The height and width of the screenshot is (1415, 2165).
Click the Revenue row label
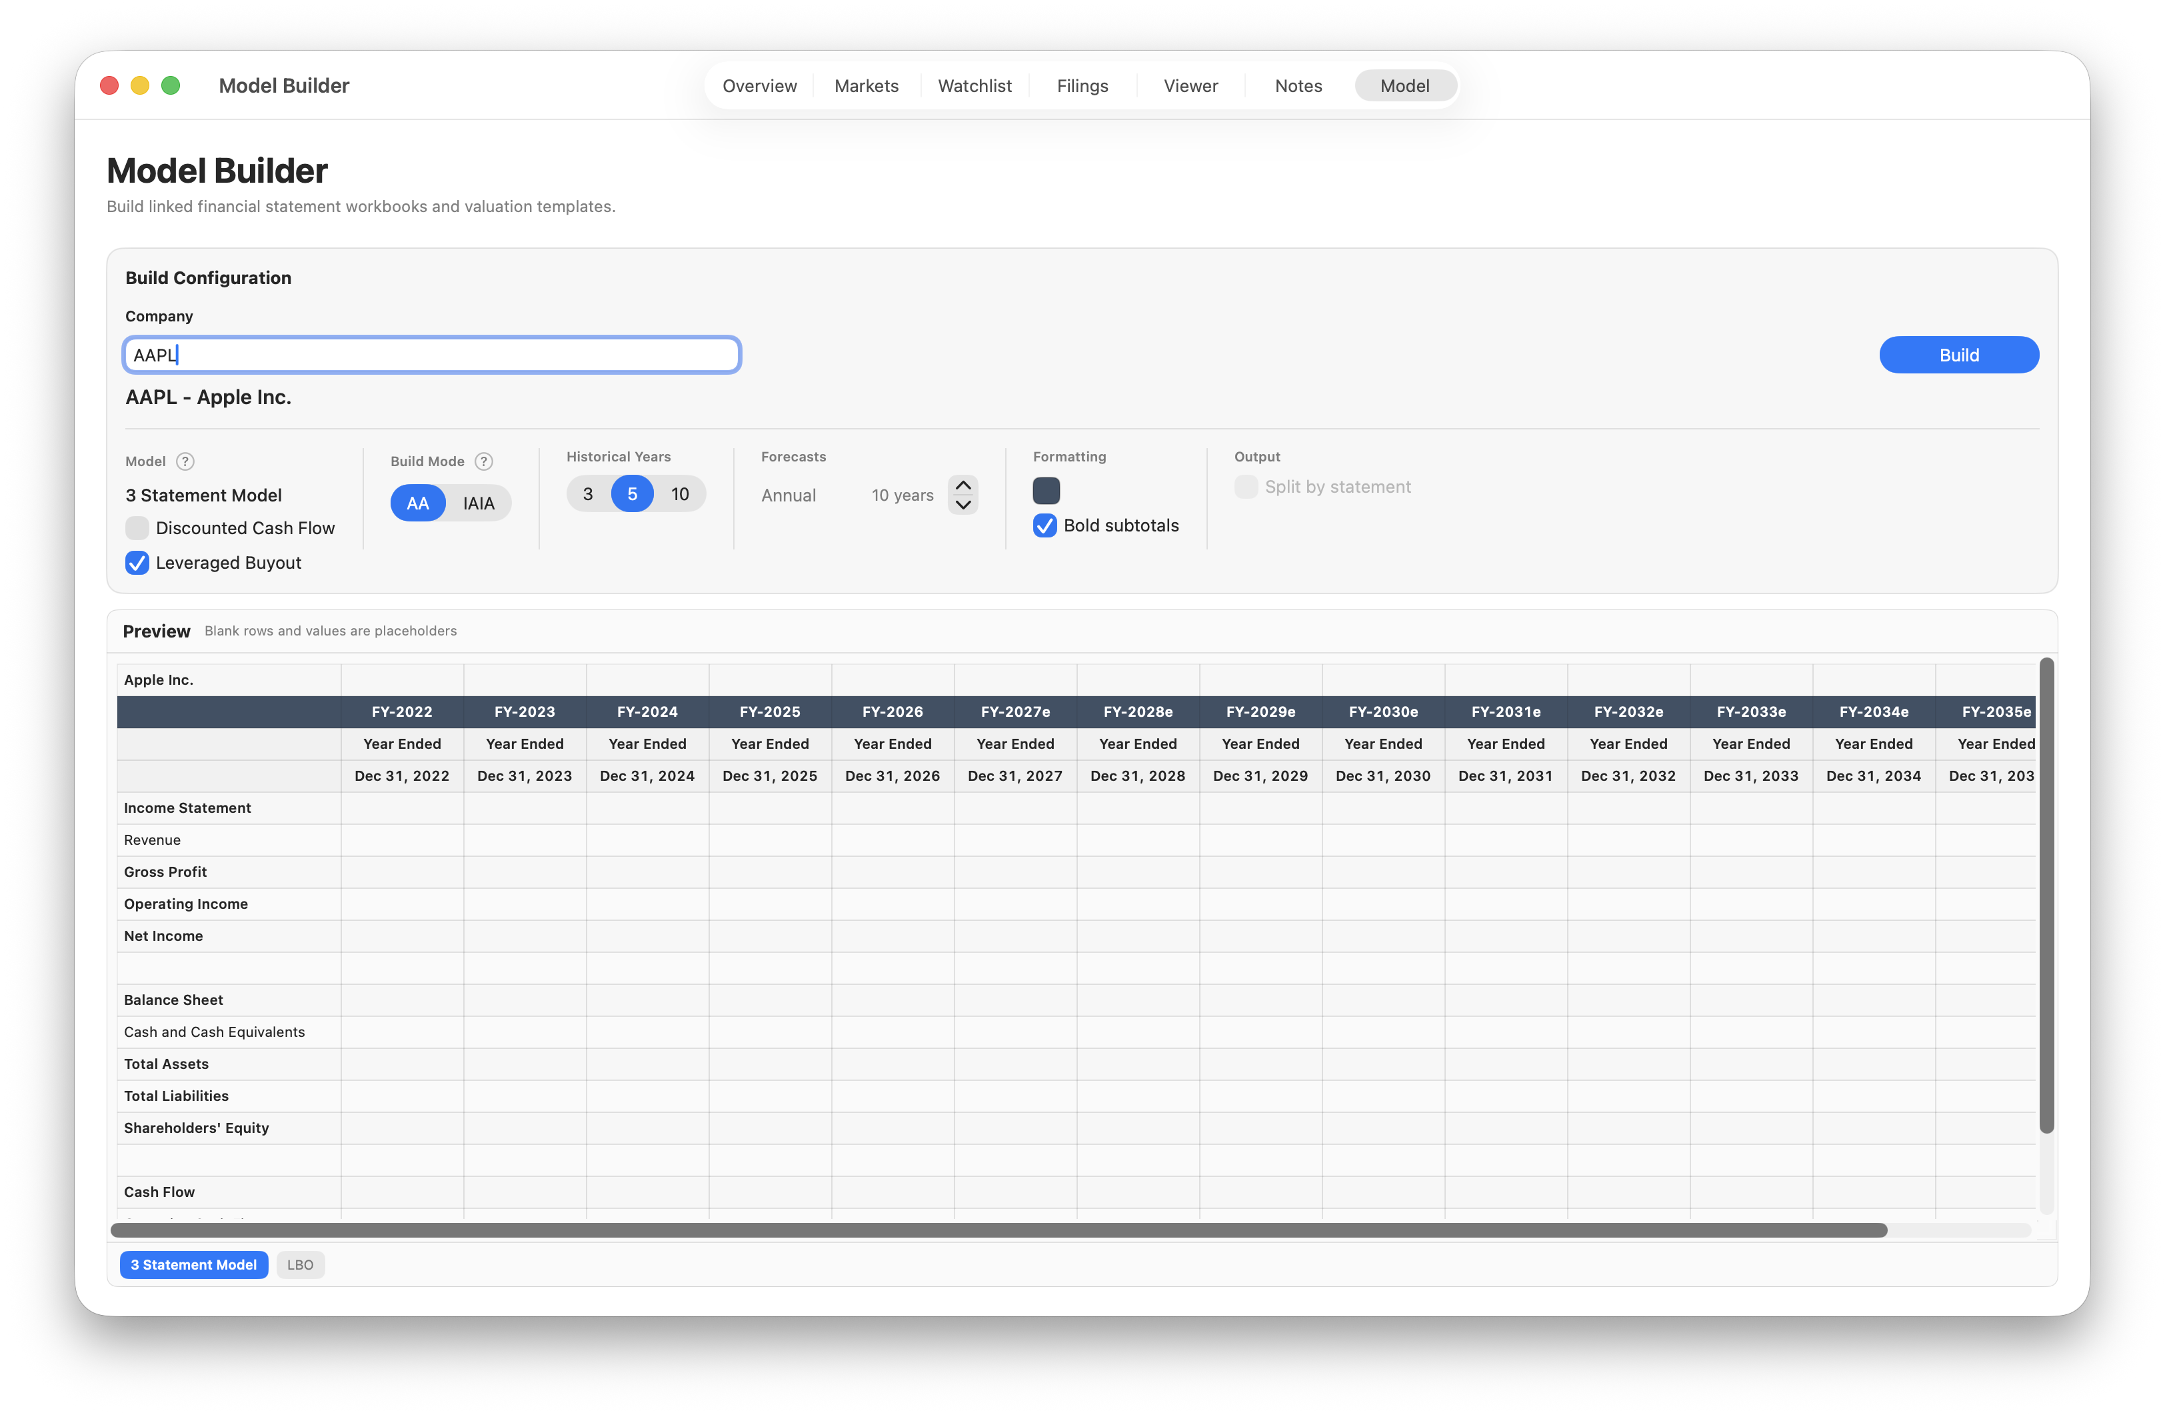click(153, 840)
